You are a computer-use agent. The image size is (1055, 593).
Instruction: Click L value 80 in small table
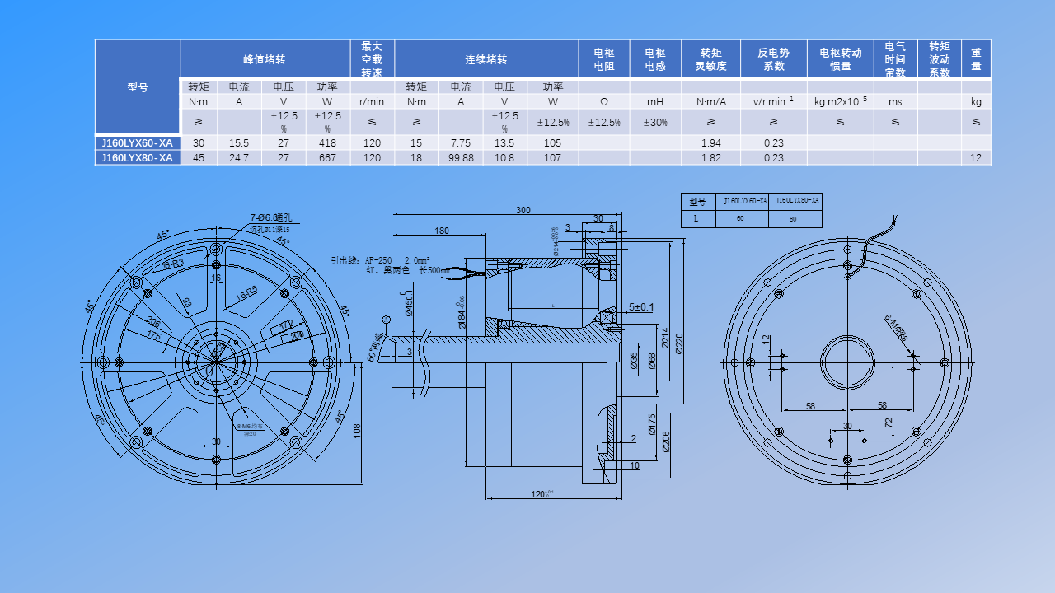pos(793,219)
